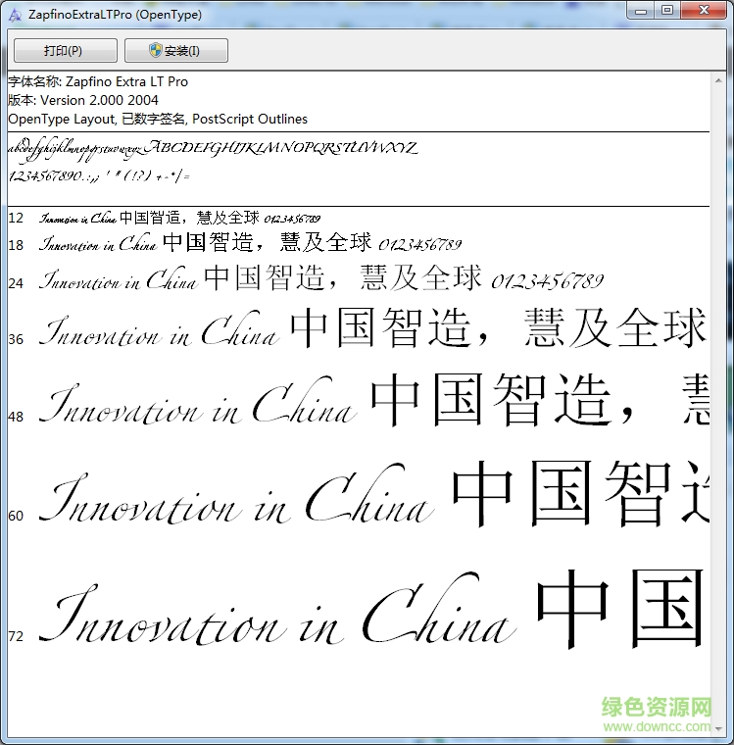Click the lowercase and uppercase alphabet sample line
This screenshot has width=734, height=745.
(214, 149)
